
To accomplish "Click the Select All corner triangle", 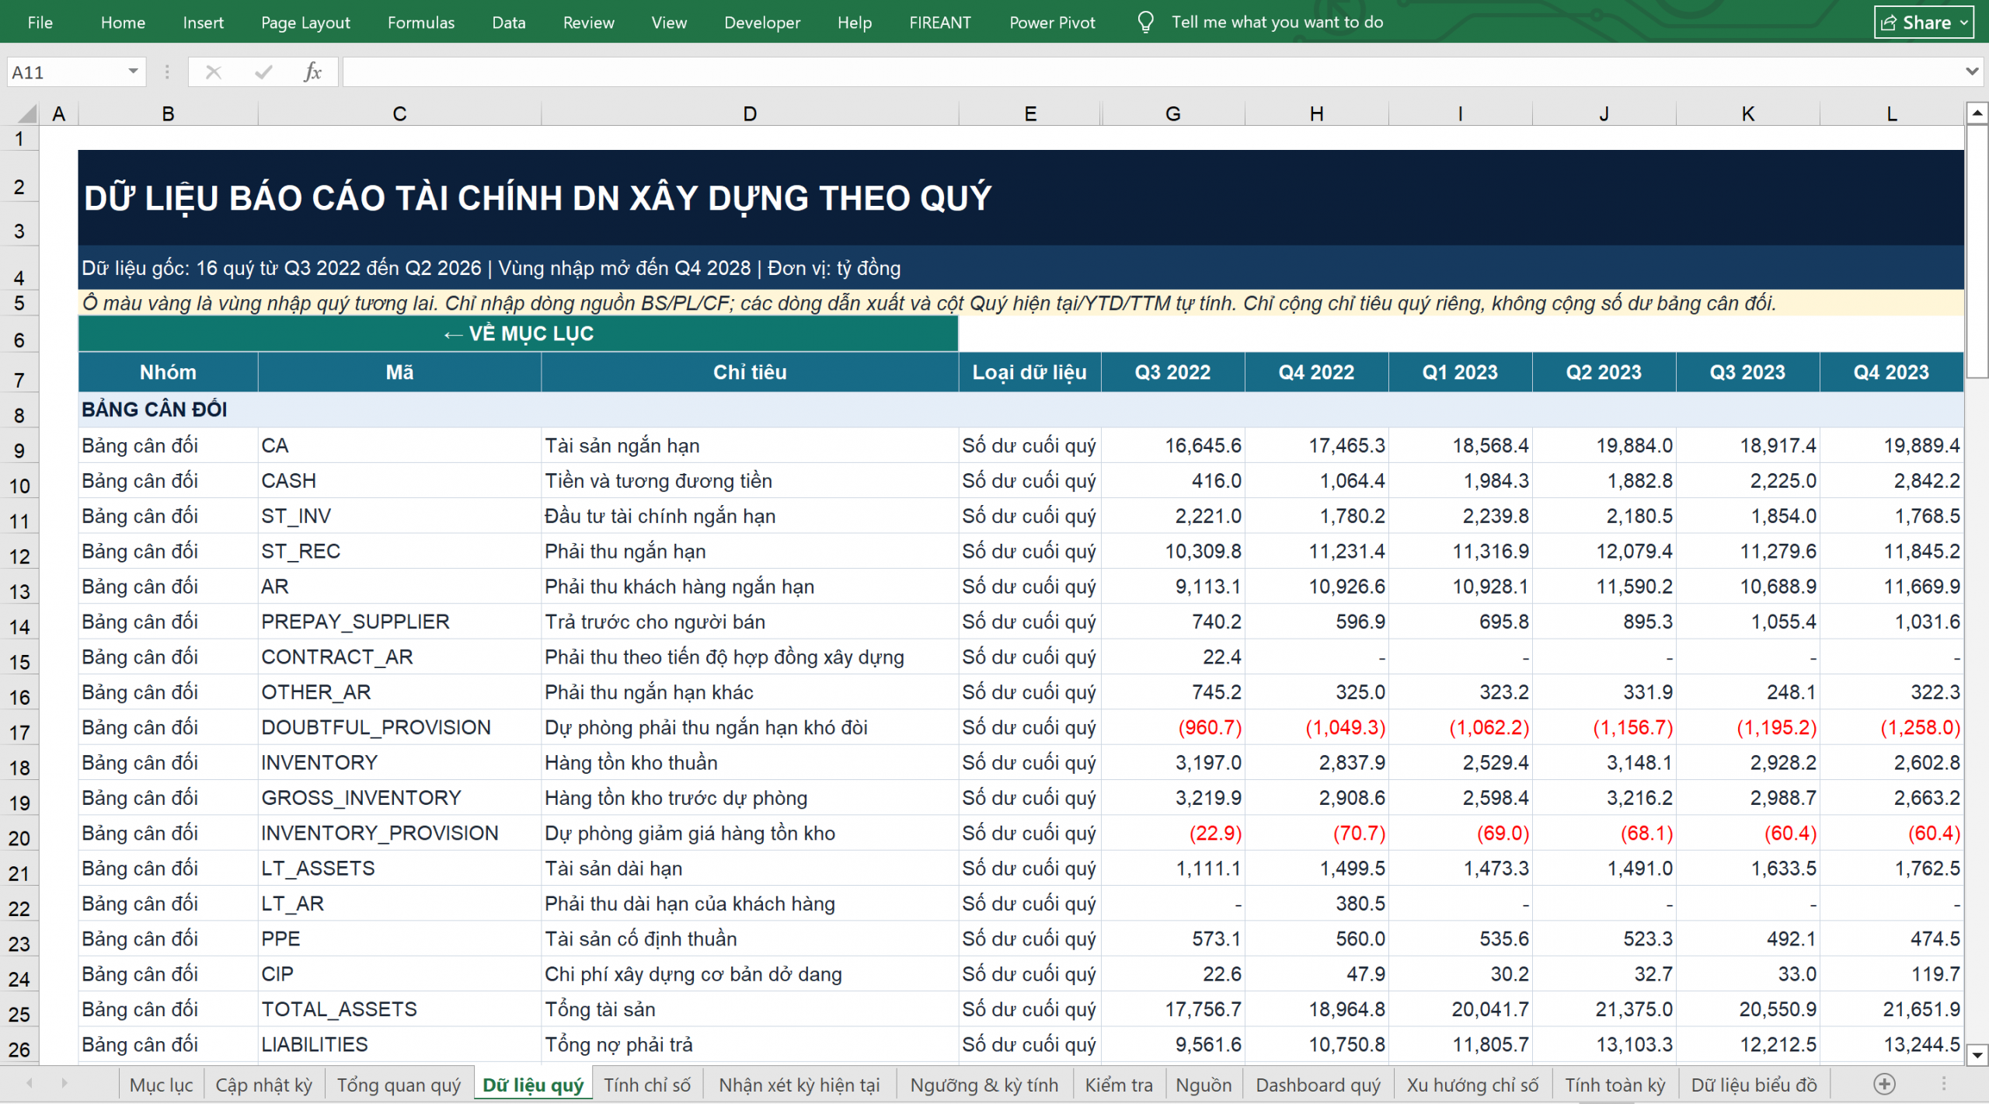I will (27, 113).
